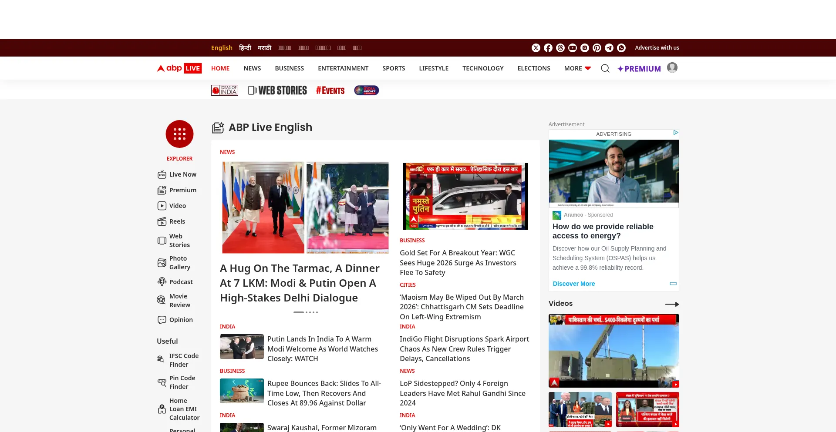836x432 pixels.
Task: Click the red Explorer grid icon
Action: pyautogui.click(x=179, y=134)
